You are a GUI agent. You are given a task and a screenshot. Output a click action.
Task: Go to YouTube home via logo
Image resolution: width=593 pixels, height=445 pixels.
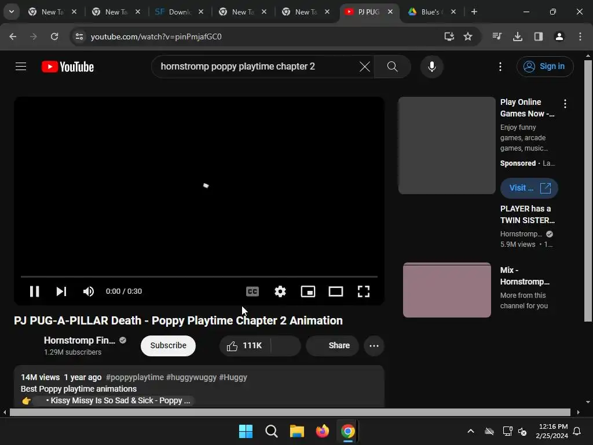(68, 67)
